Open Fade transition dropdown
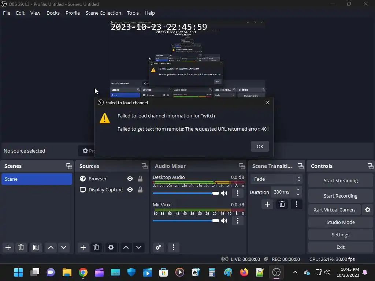Screen dimensions: 375x281 coord(276,179)
